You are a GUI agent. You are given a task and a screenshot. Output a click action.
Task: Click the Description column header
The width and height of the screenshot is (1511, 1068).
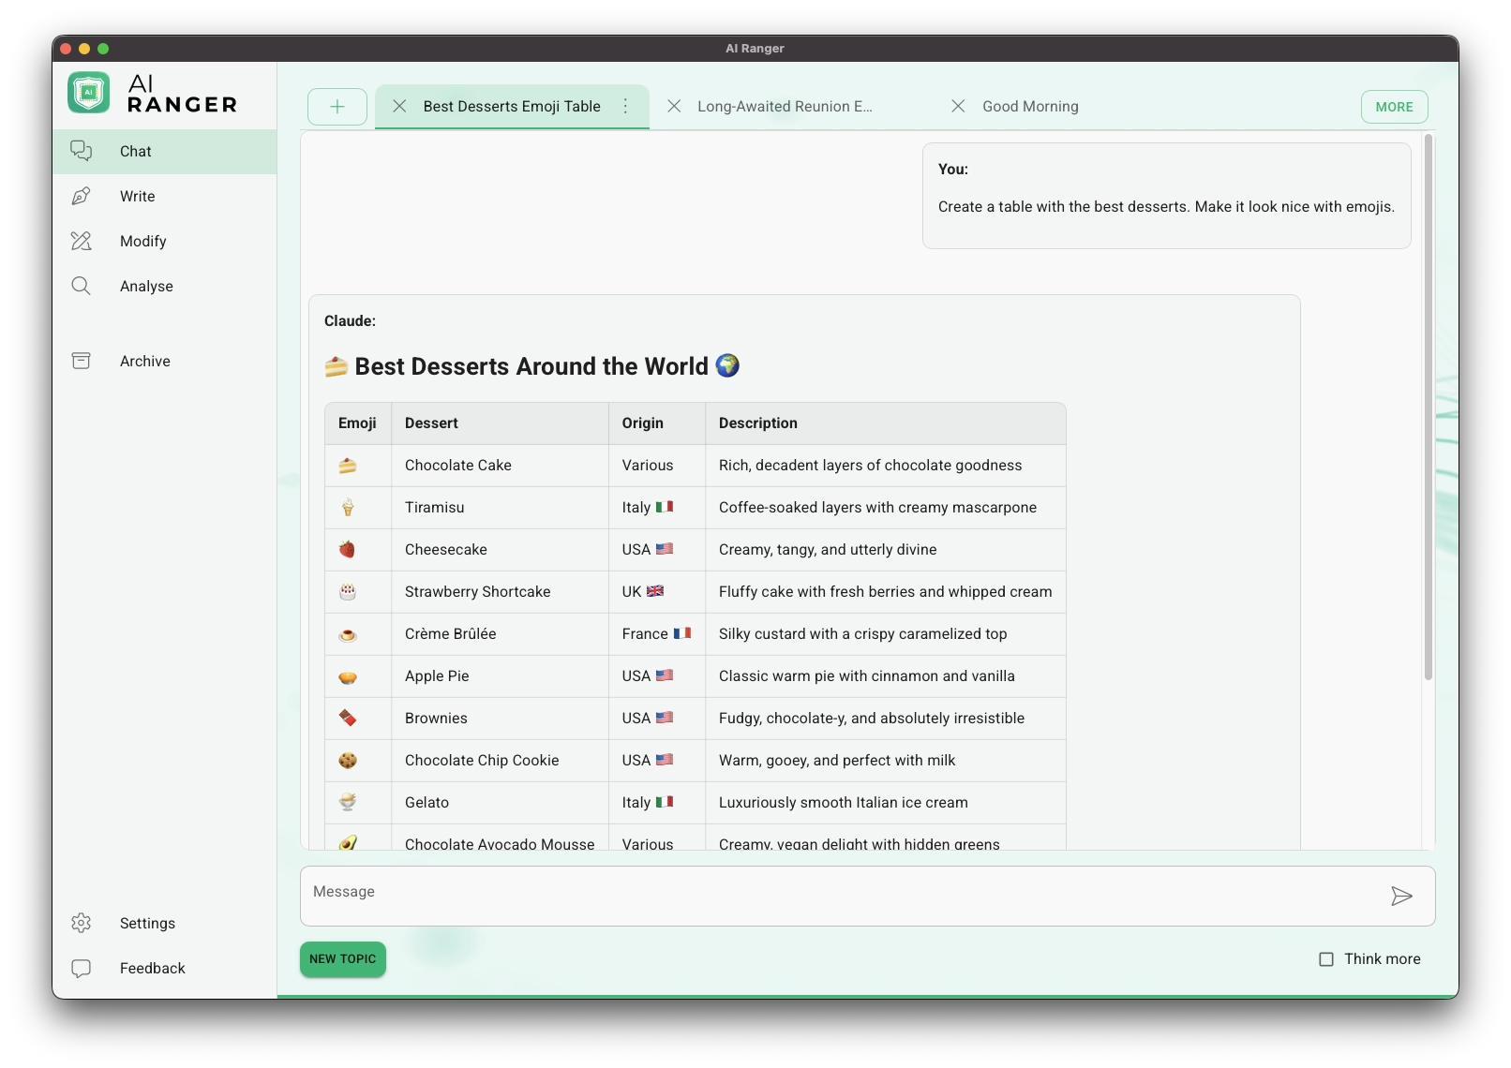tap(885, 423)
